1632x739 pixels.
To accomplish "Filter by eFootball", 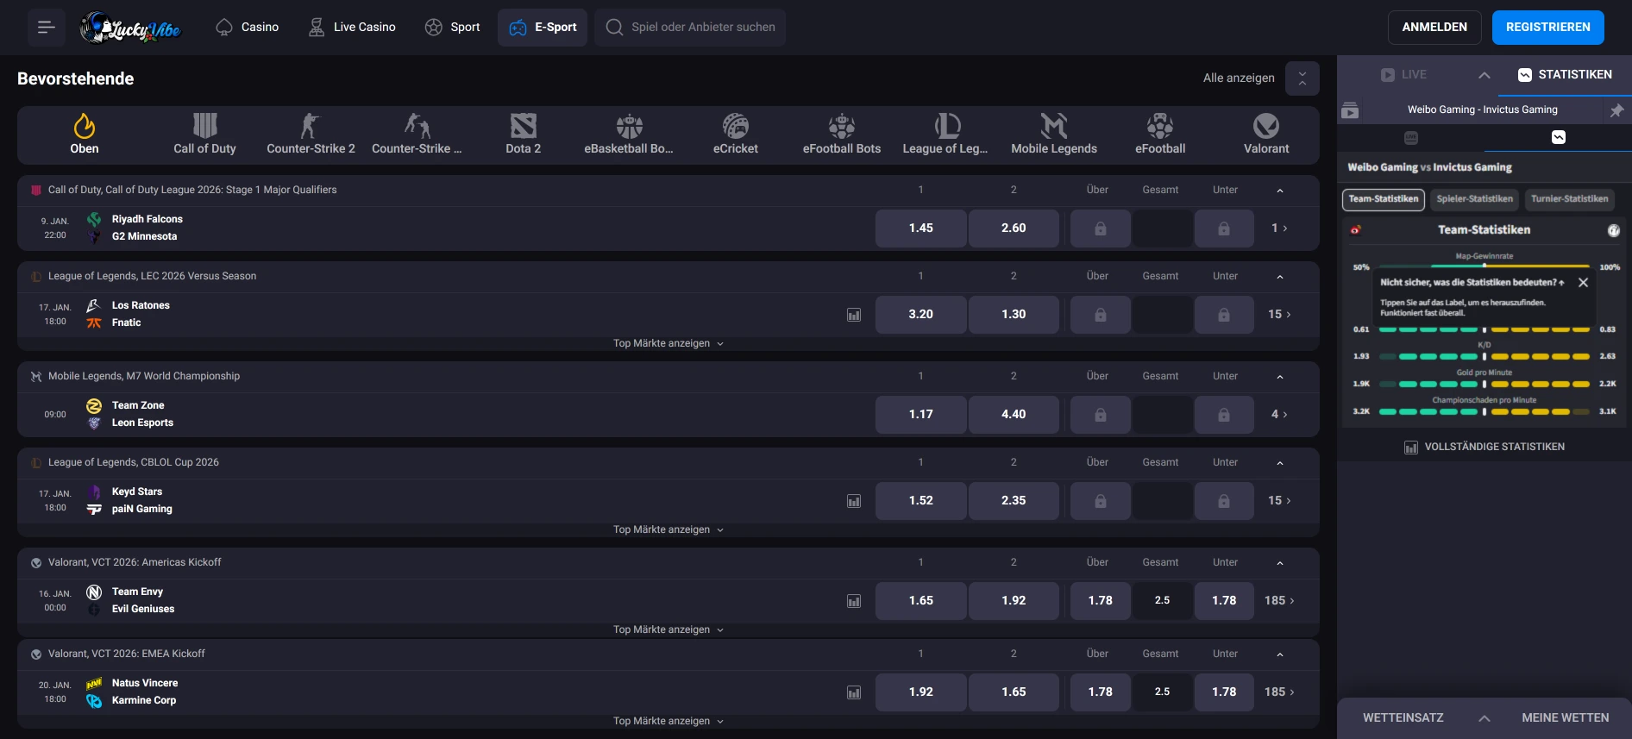I will 1160,135.
